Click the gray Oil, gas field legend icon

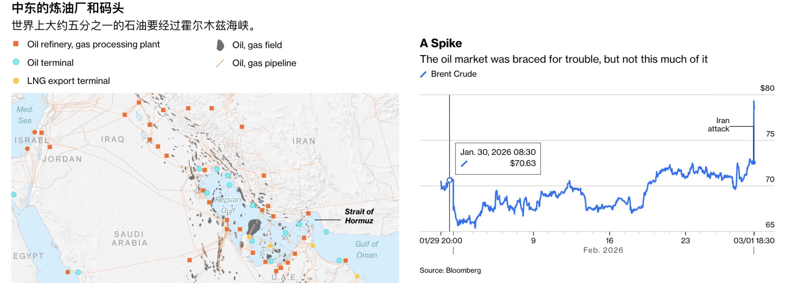tap(220, 45)
